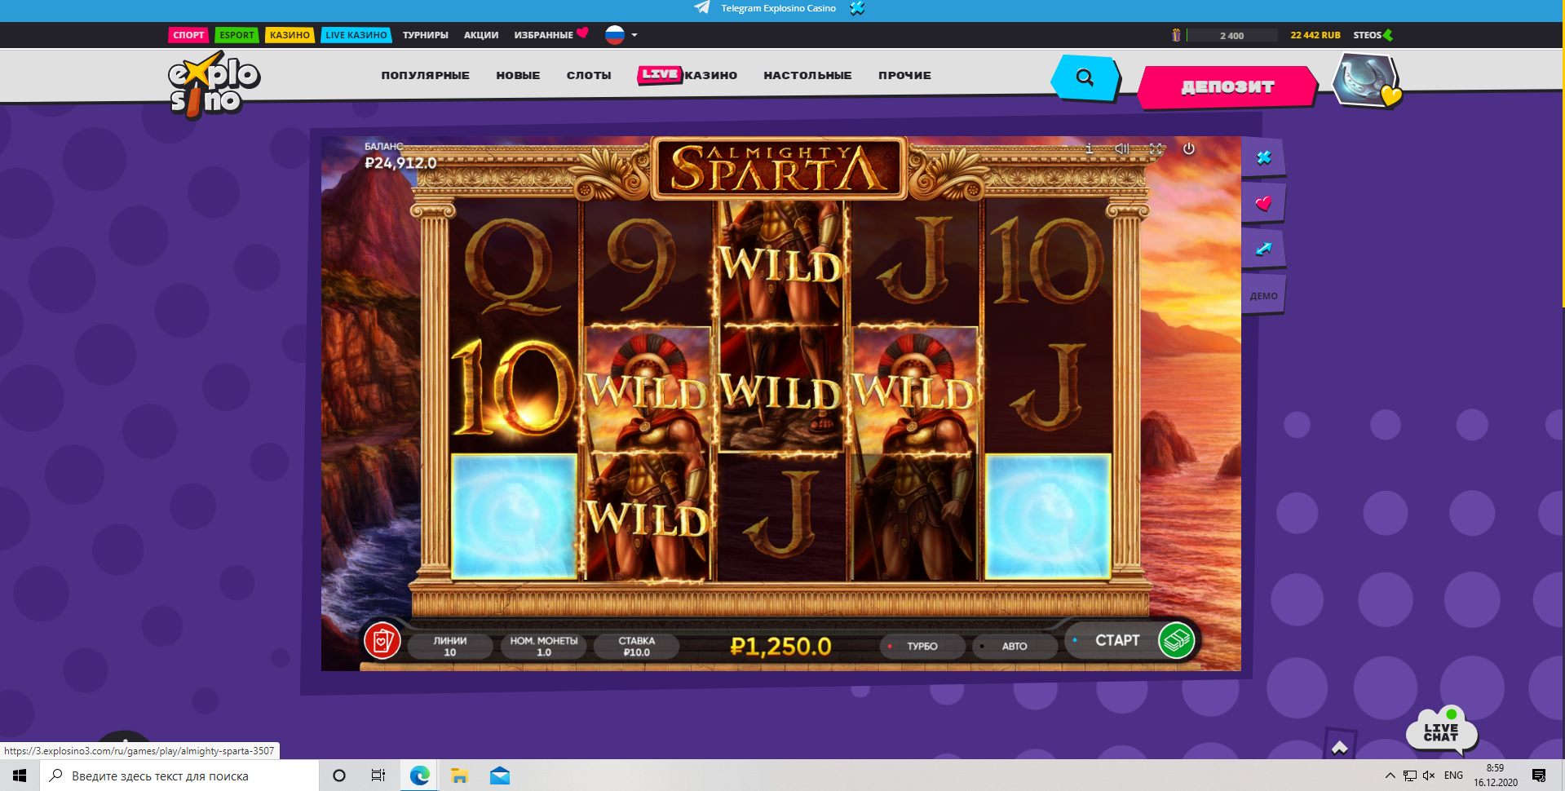Open user horseshoe avatar profile
Viewport: 1565px width, 791px height.
[x=1365, y=80]
